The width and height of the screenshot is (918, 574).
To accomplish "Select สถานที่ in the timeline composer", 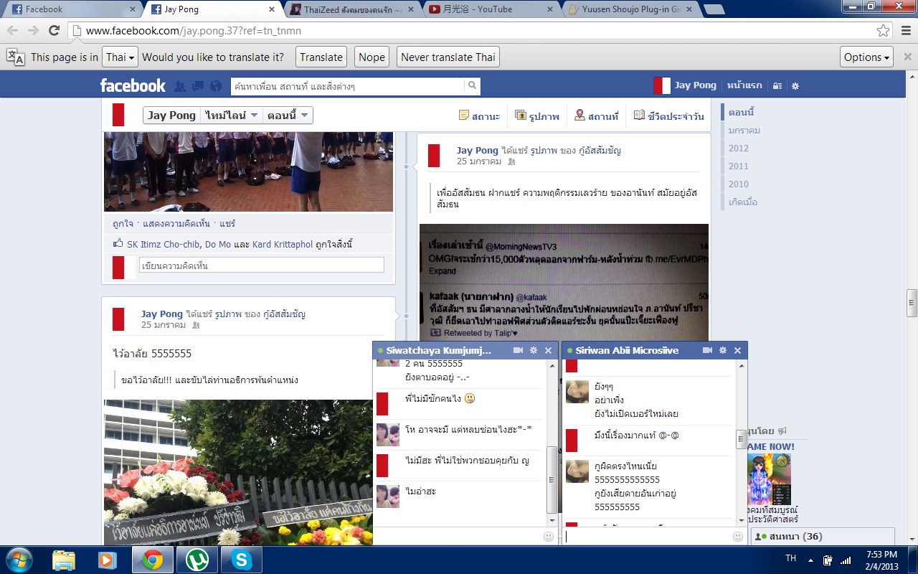I will coord(597,116).
